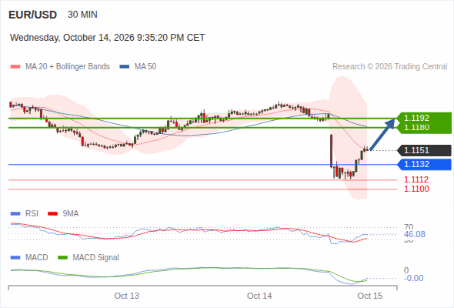Click the MA 20 + Bollinger Bands label
The height and width of the screenshot is (308, 454).
(x=68, y=67)
